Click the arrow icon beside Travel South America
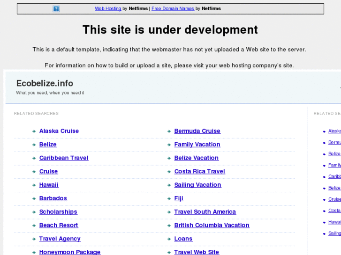The image size is (341, 255). point(169,212)
